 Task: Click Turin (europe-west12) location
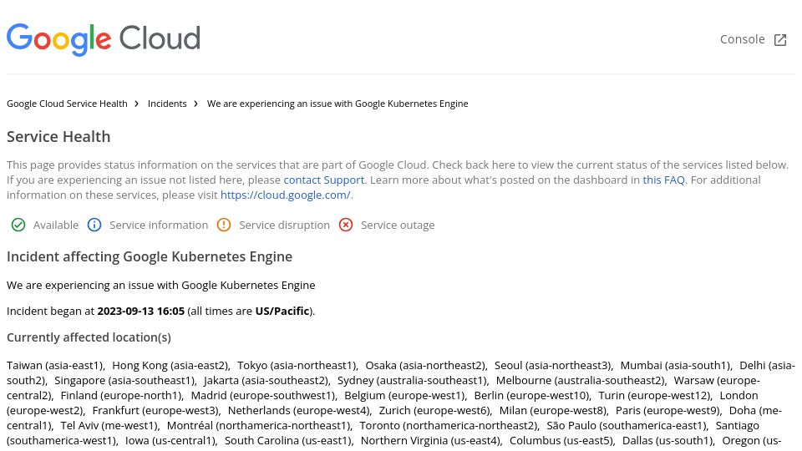point(655,395)
